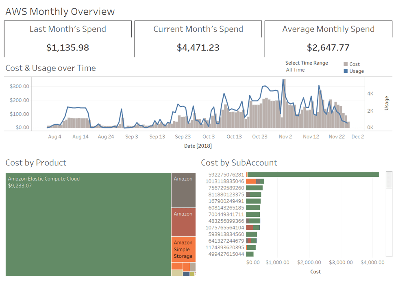Image resolution: width=396 pixels, height=281 pixels.
Task: Click the tallest cost bar near Nov 2
Action: tap(284, 103)
